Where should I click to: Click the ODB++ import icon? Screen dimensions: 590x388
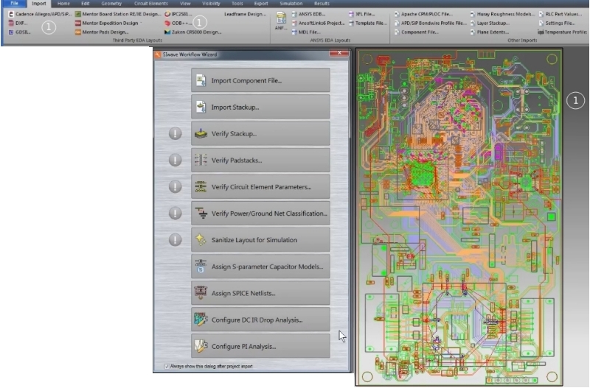[x=167, y=23]
